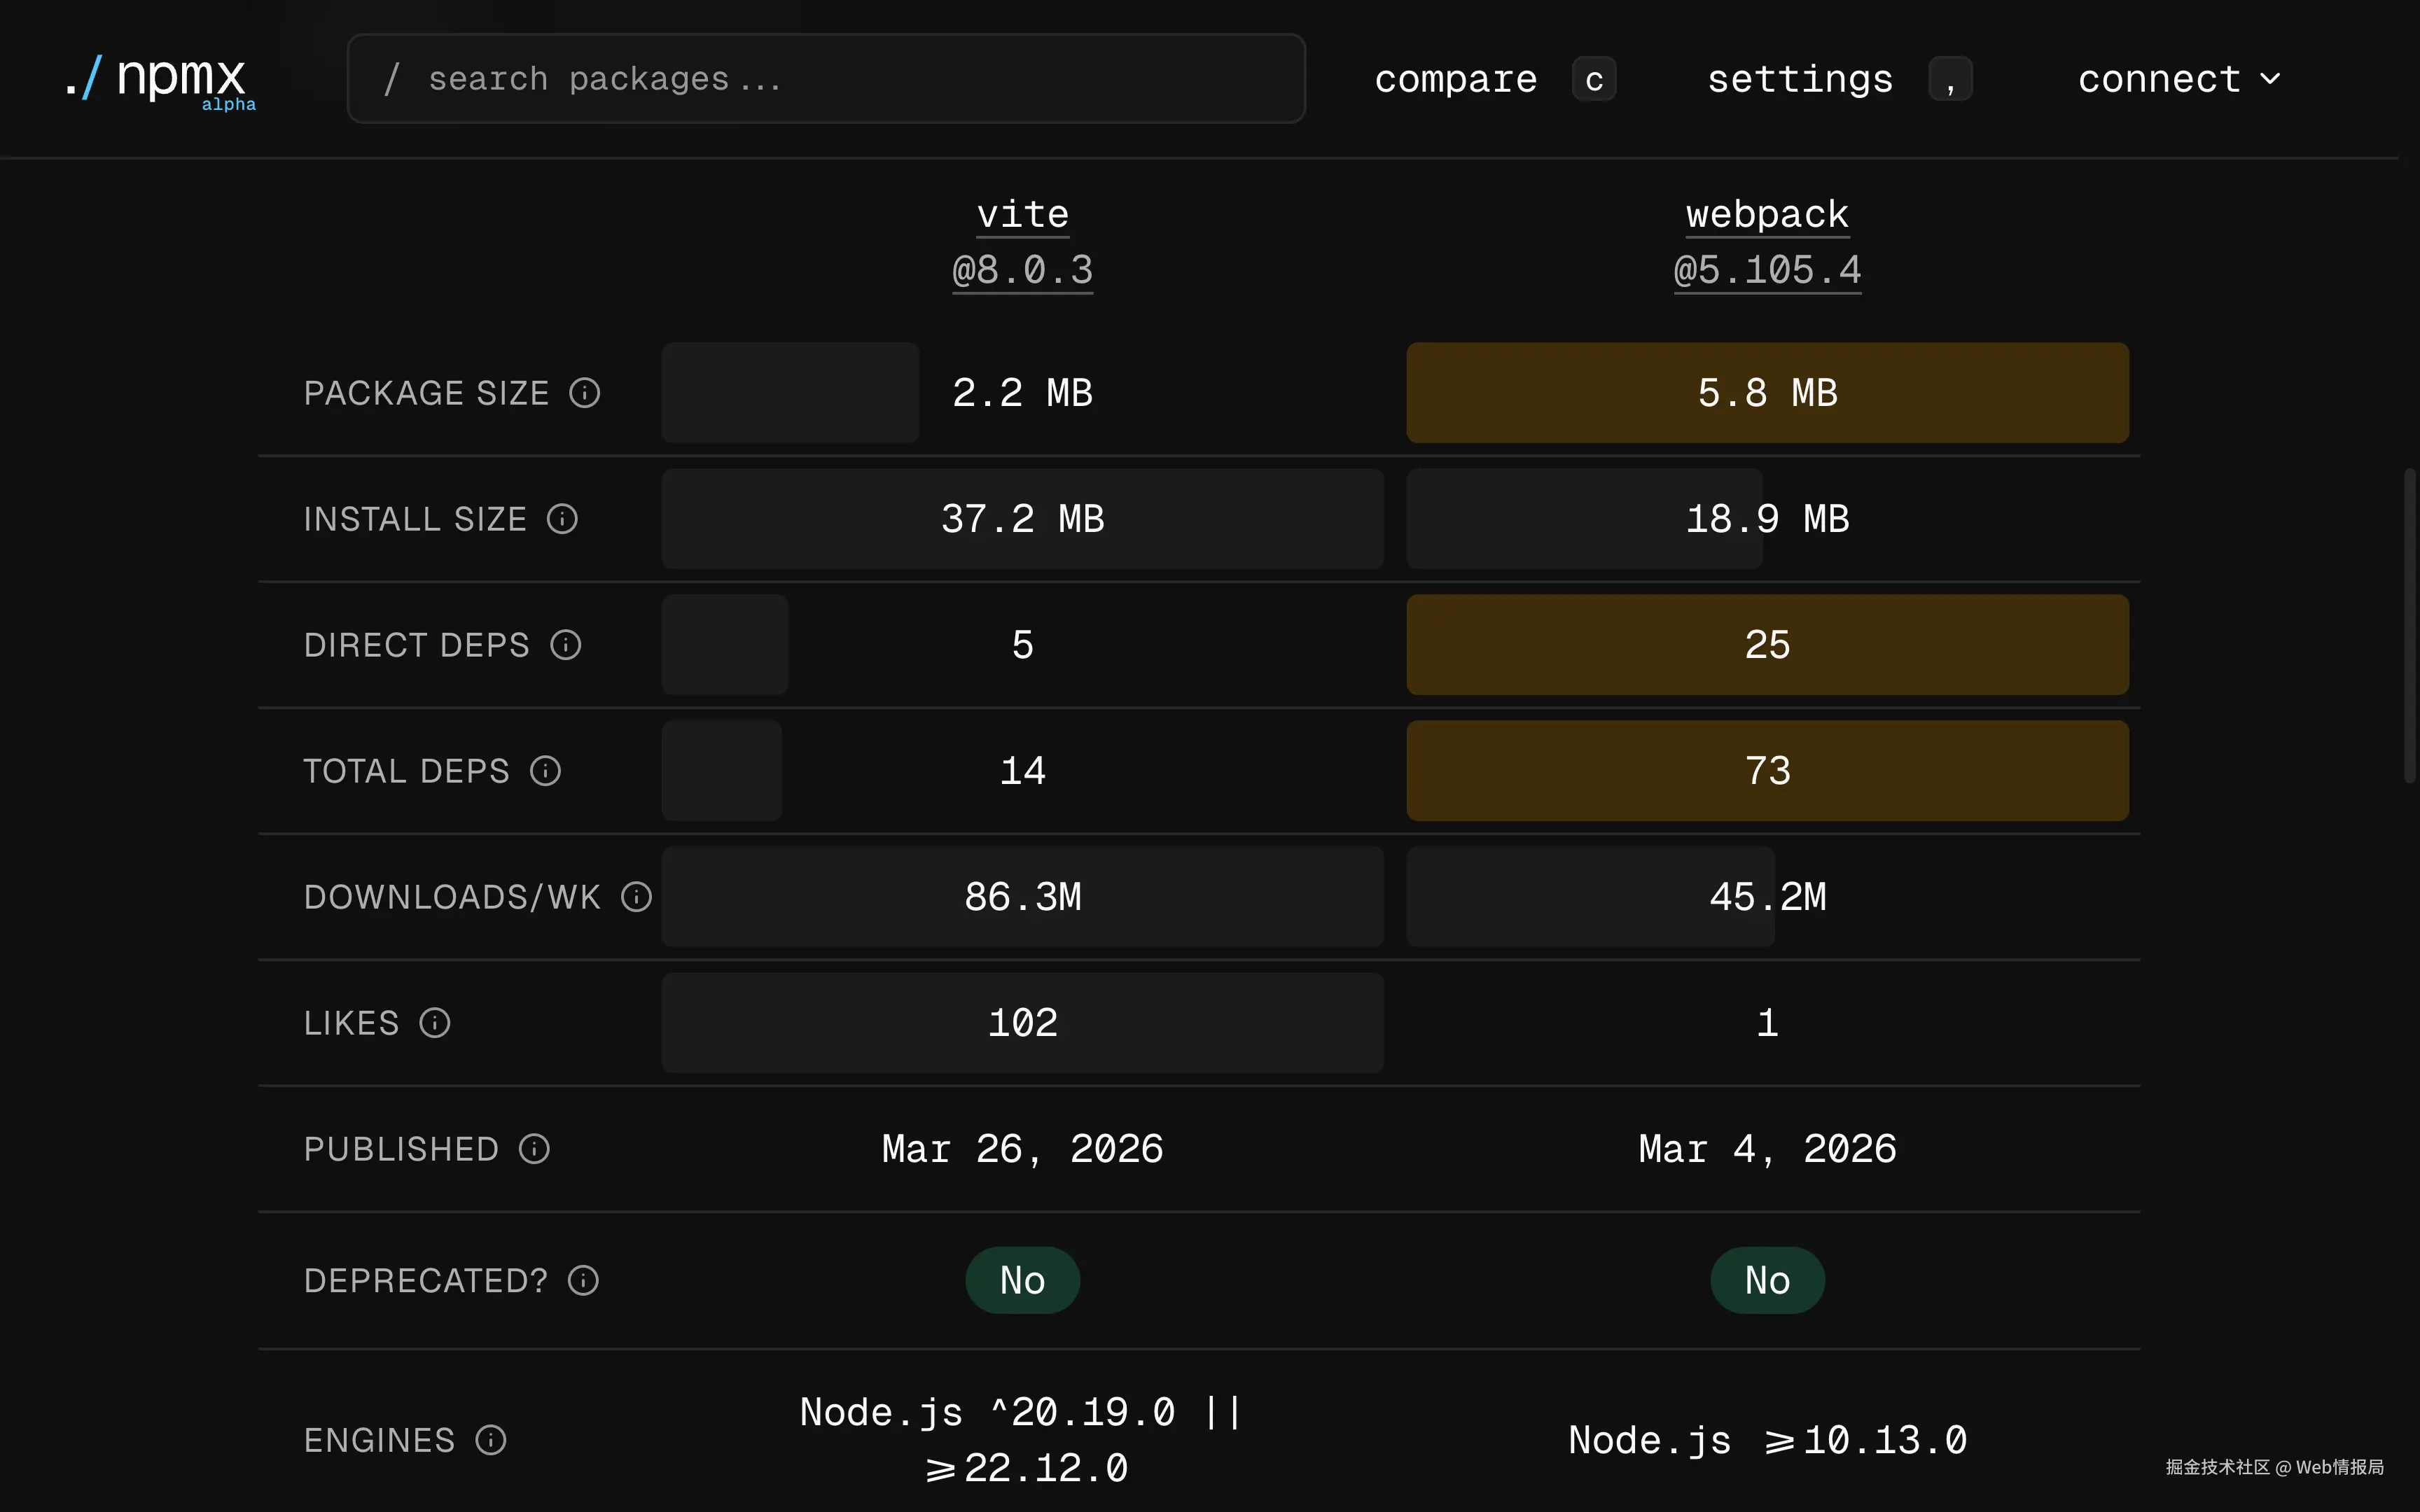Click the Direct Deps info icon
Screen dimensions: 2420x1512
[x=566, y=645]
